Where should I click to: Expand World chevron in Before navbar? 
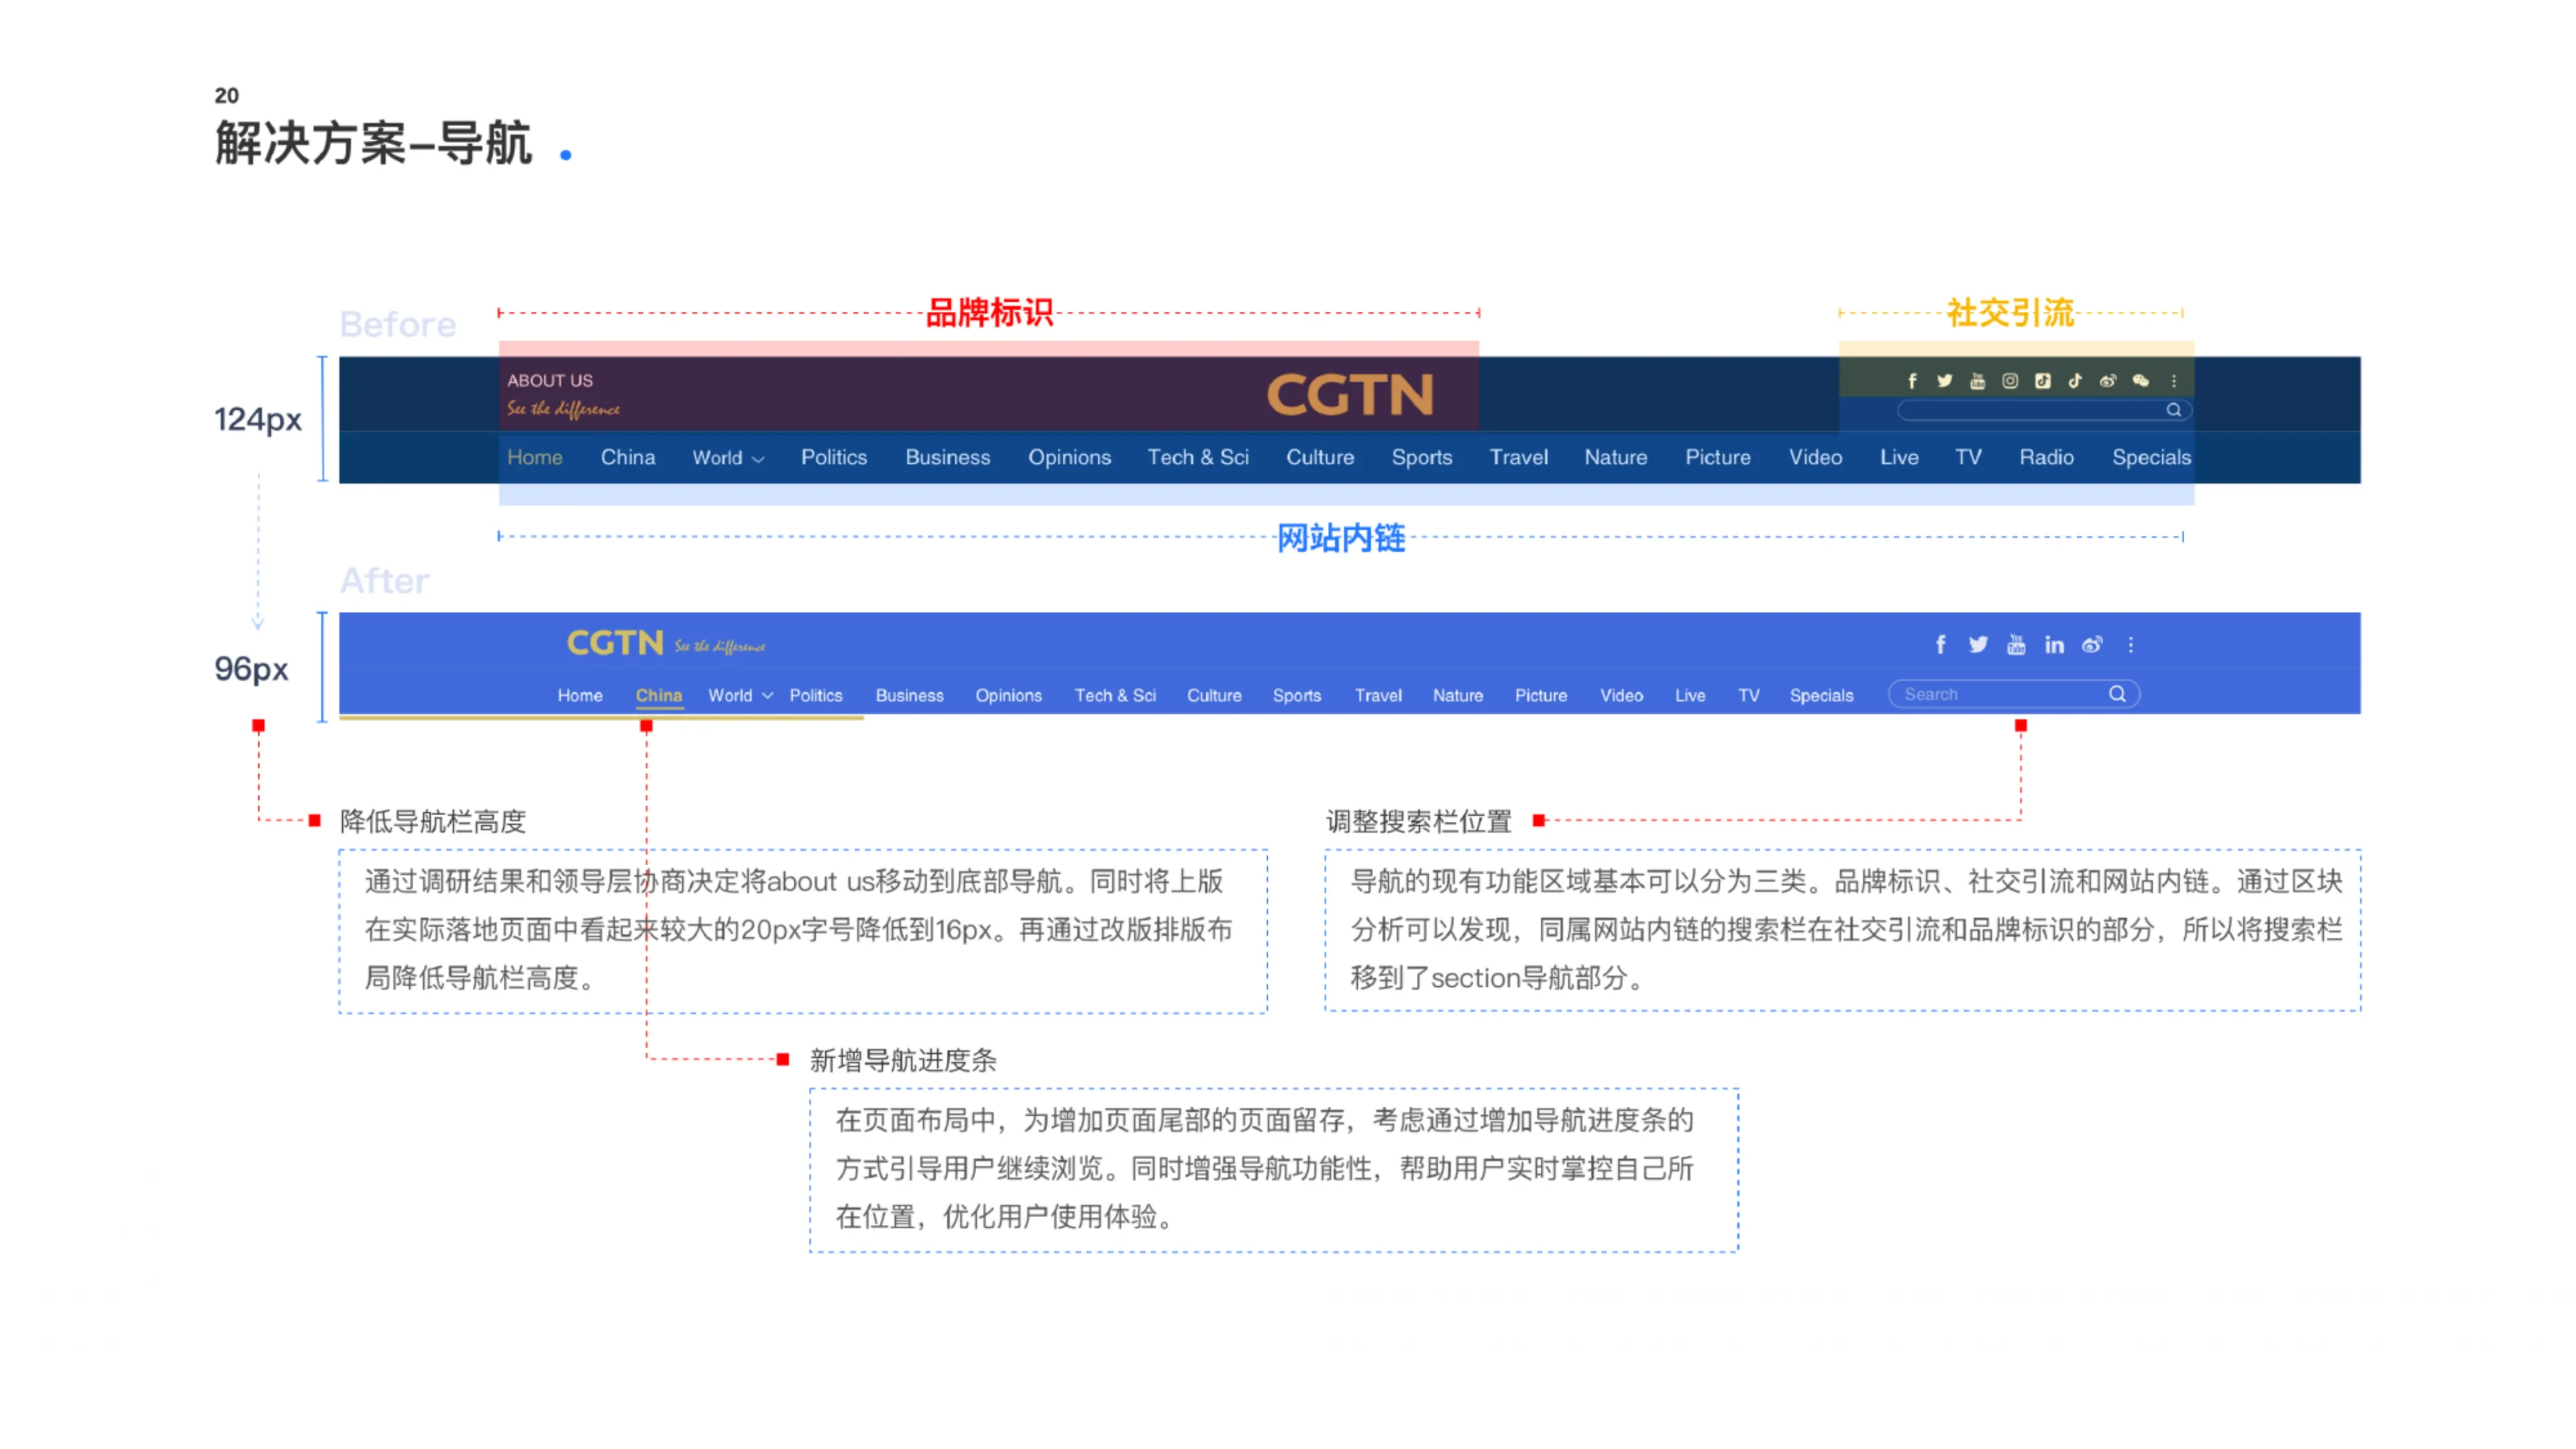pos(758,459)
